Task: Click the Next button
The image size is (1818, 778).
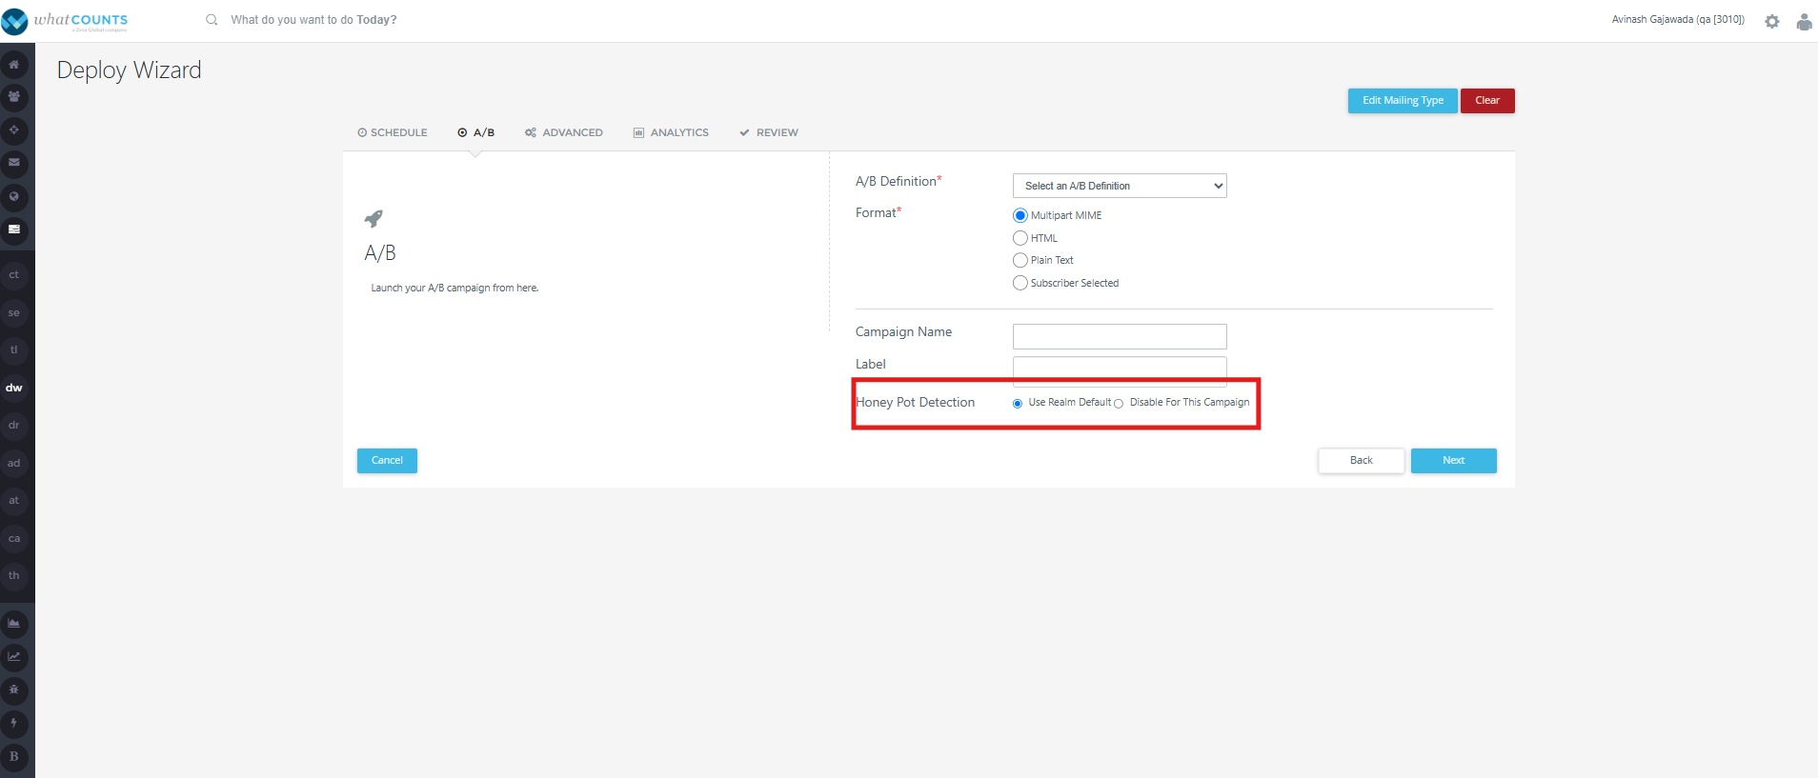Action: (1454, 461)
